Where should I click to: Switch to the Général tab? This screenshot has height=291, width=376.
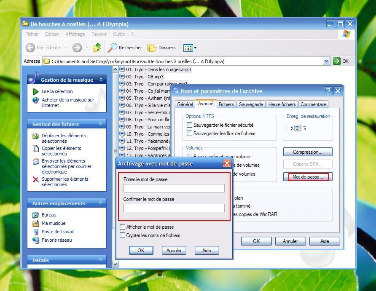(x=185, y=104)
